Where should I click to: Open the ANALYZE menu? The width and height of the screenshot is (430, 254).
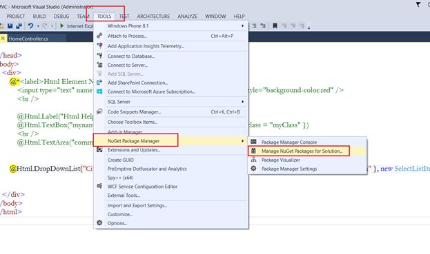(187, 17)
